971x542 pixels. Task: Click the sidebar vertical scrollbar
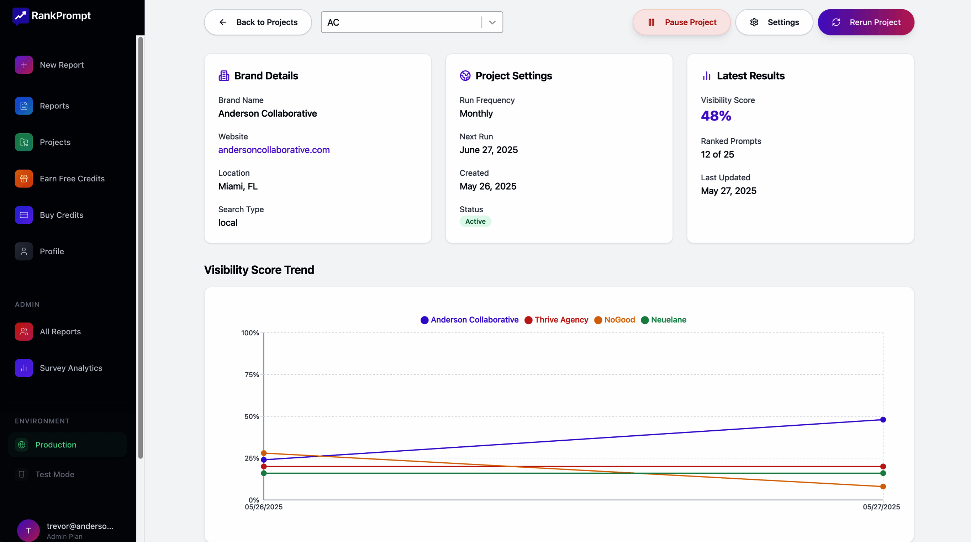(x=141, y=248)
